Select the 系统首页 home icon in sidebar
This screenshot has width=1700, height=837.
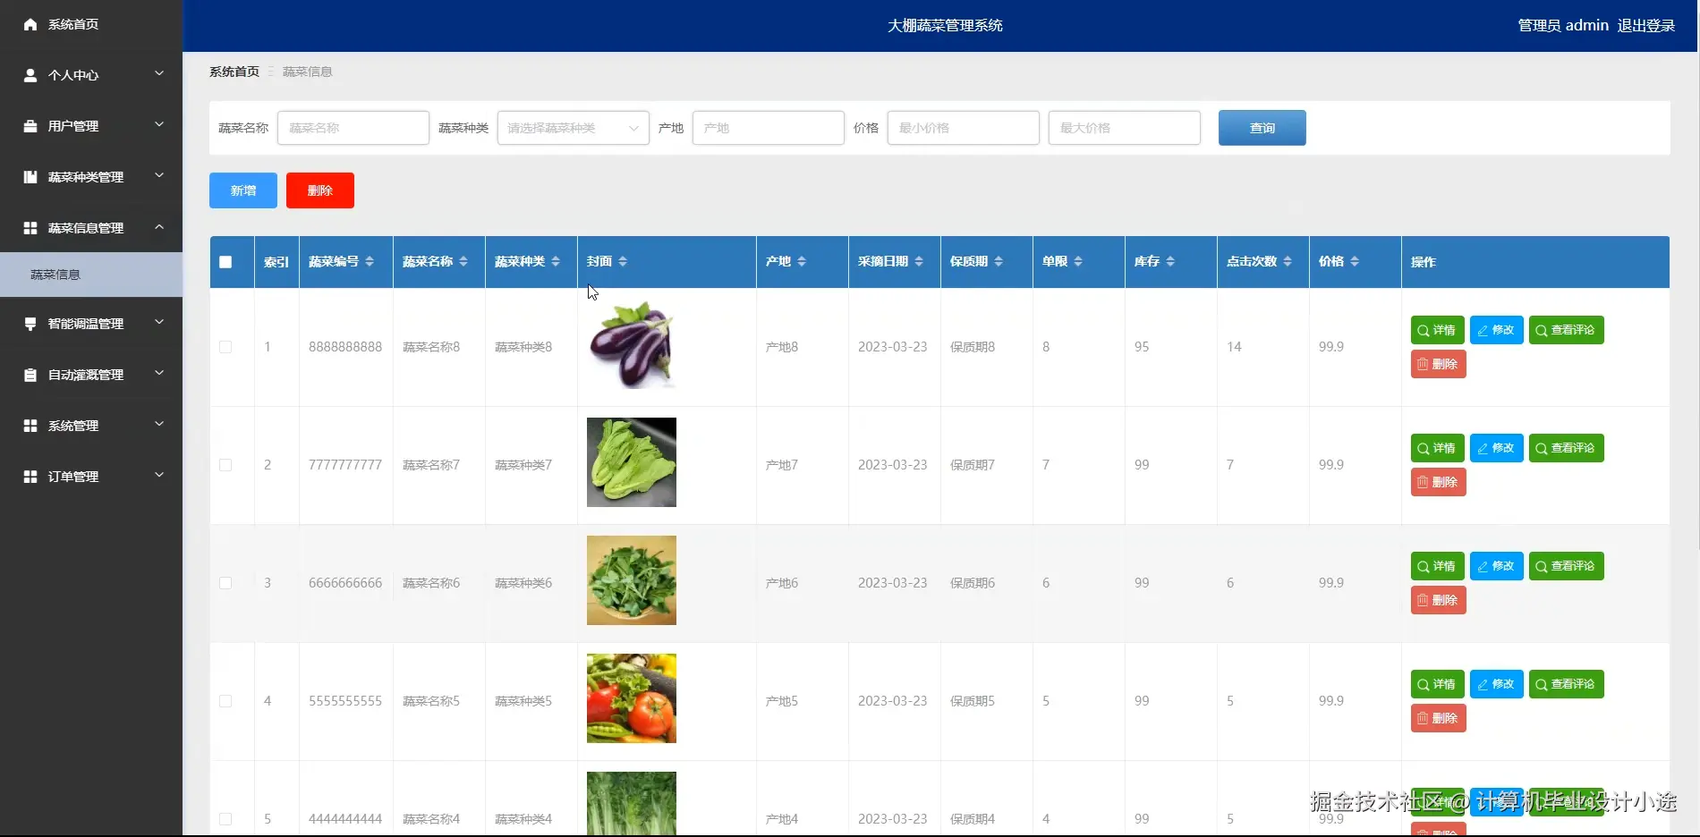(x=30, y=24)
